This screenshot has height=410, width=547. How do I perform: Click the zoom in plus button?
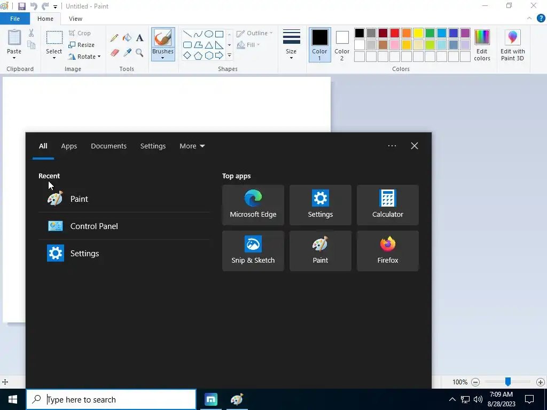click(x=541, y=382)
